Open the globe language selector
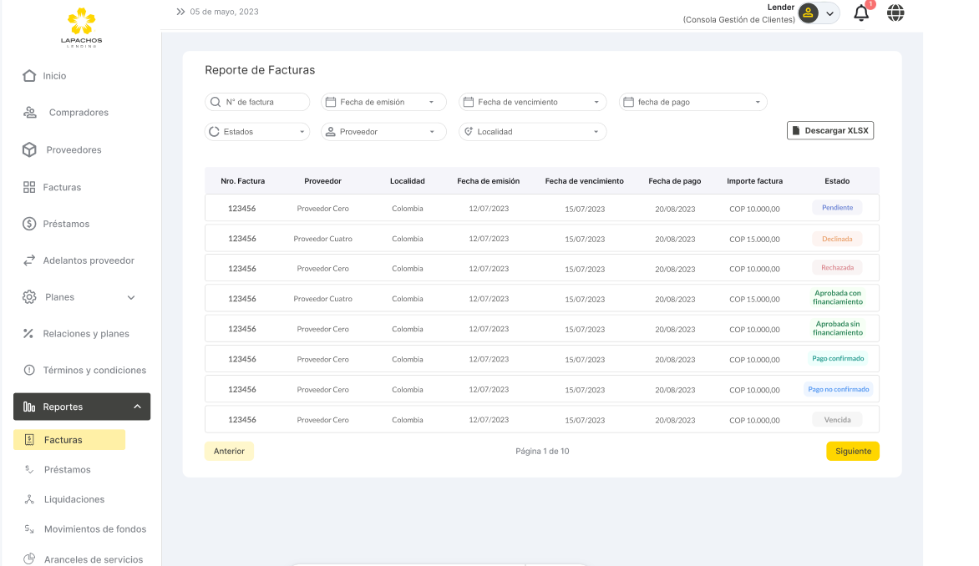 895,13
